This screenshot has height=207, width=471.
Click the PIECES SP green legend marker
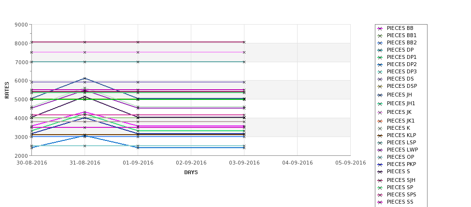coord(380,188)
